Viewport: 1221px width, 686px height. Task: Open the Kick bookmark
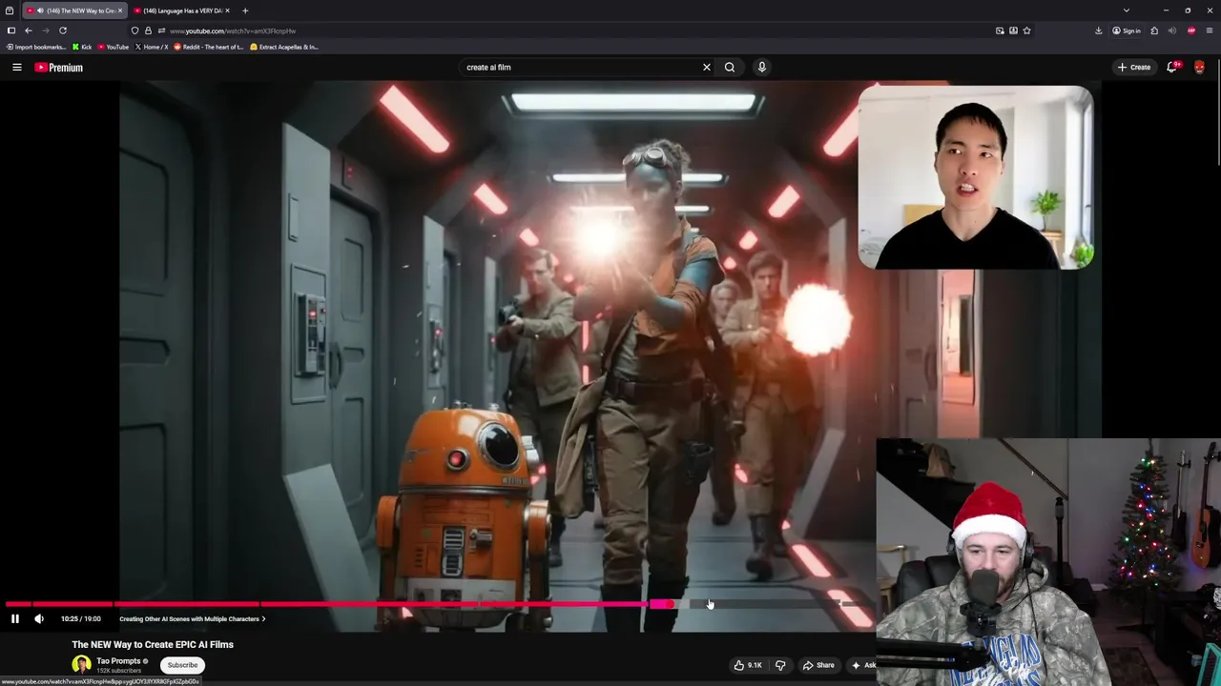(82, 47)
